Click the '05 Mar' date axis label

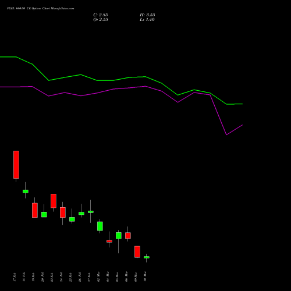pos(117,276)
